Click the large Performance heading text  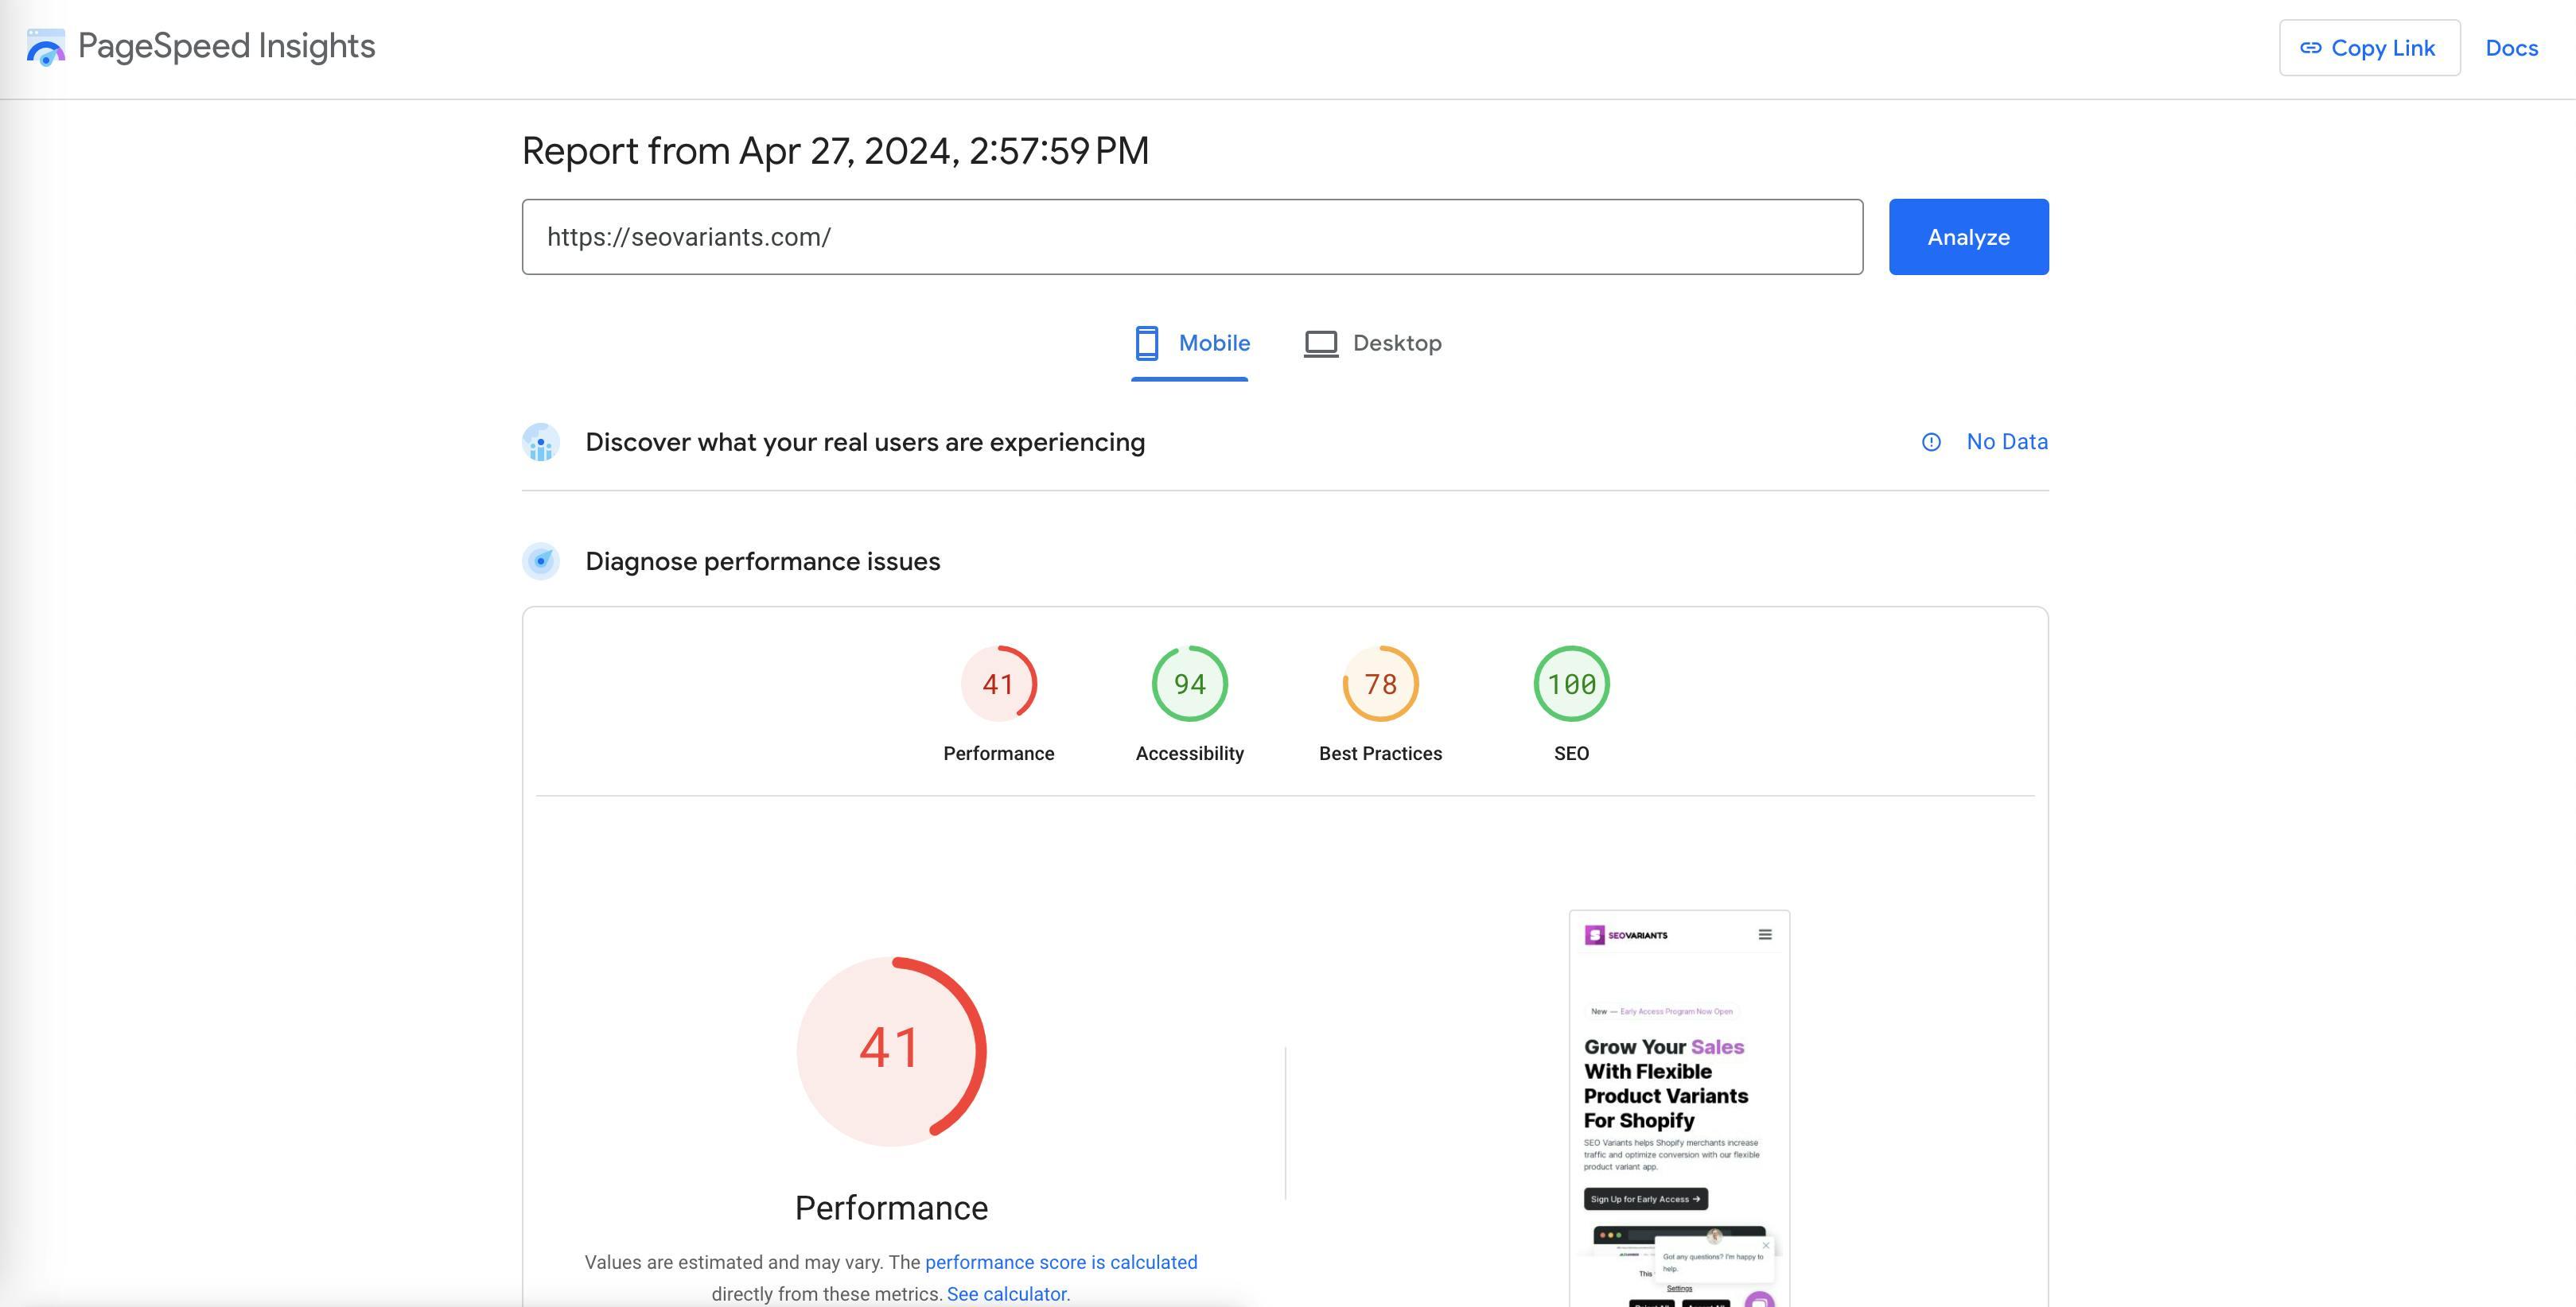tap(891, 1208)
